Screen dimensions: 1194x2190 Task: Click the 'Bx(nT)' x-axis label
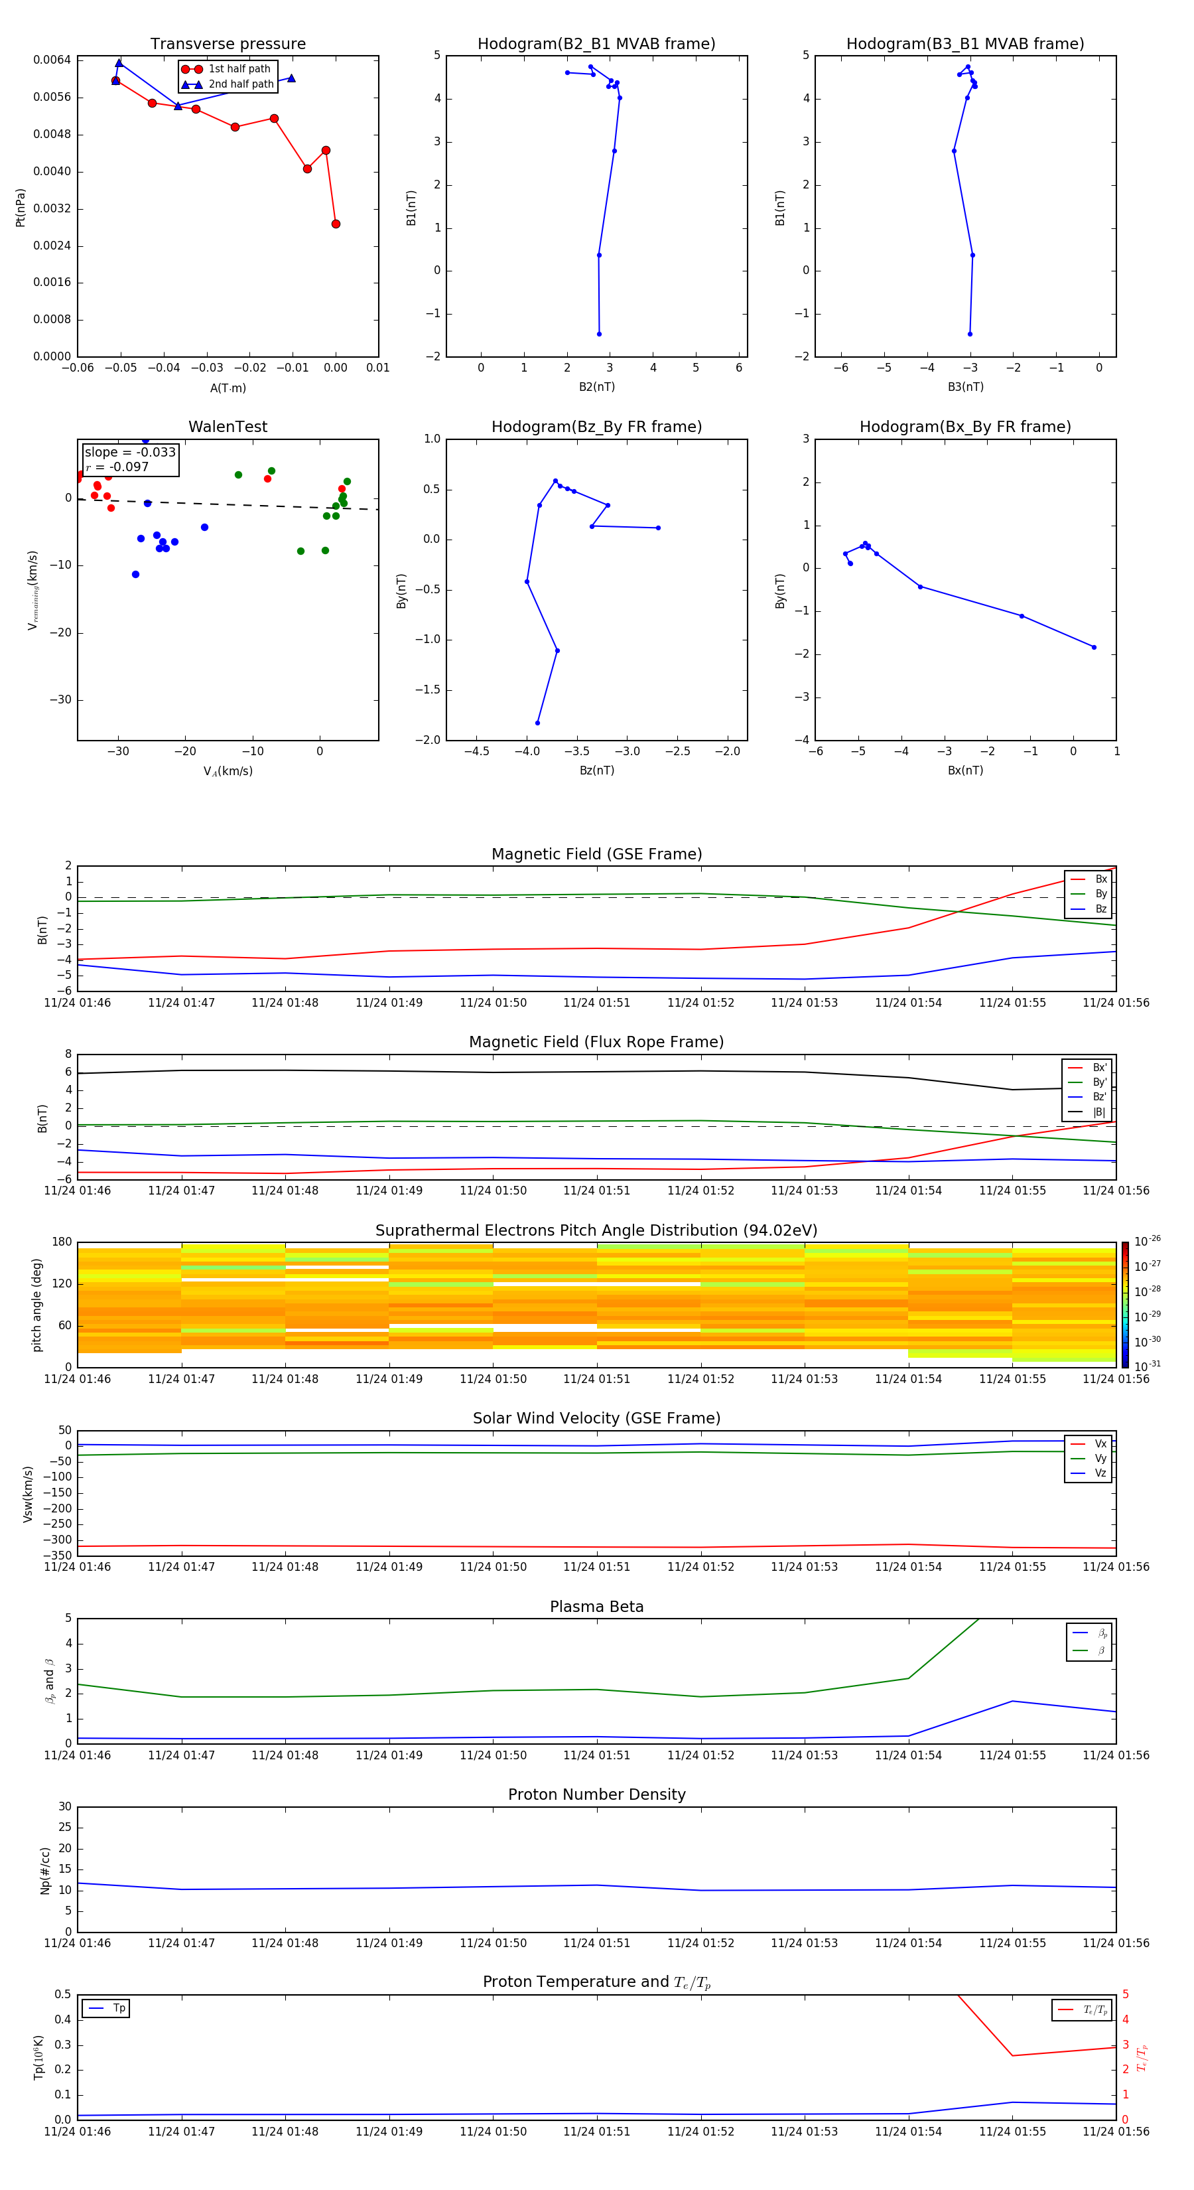click(x=965, y=770)
